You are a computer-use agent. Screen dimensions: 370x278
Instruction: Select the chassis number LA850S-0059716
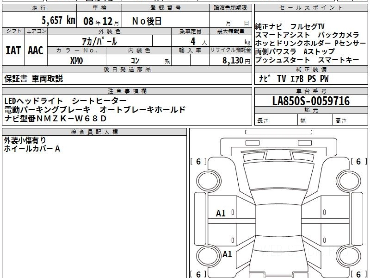pos(311,101)
